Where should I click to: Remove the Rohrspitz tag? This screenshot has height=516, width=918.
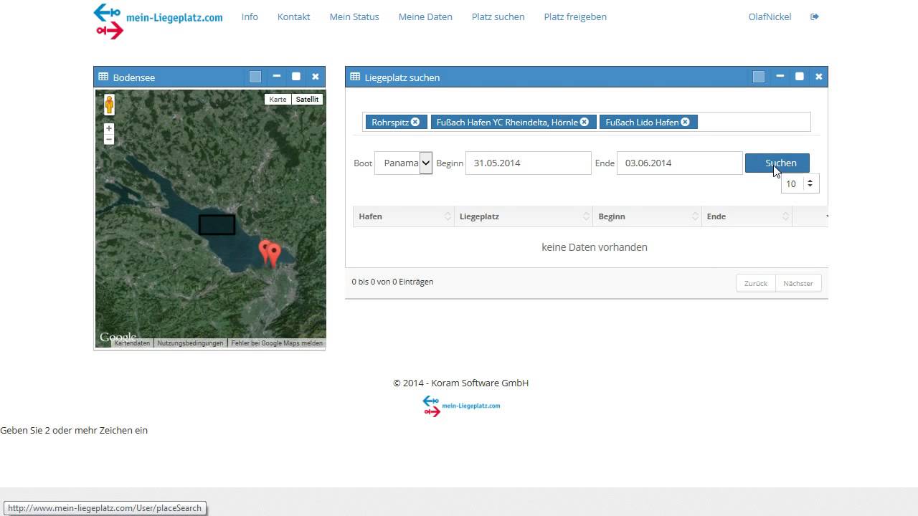click(x=415, y=122)
